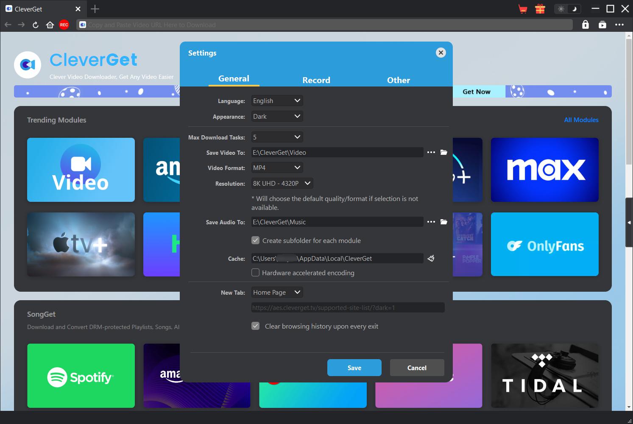
Task: Open the three-dot more menu
Action: (619, 25)
